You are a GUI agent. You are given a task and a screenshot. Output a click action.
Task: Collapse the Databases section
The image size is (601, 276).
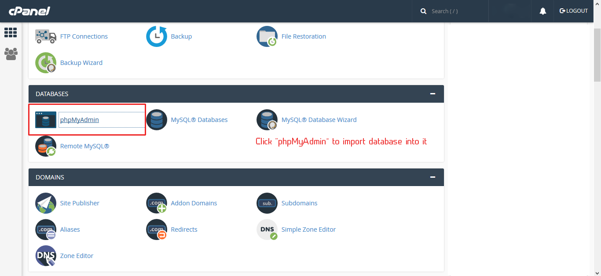[432, 94]
